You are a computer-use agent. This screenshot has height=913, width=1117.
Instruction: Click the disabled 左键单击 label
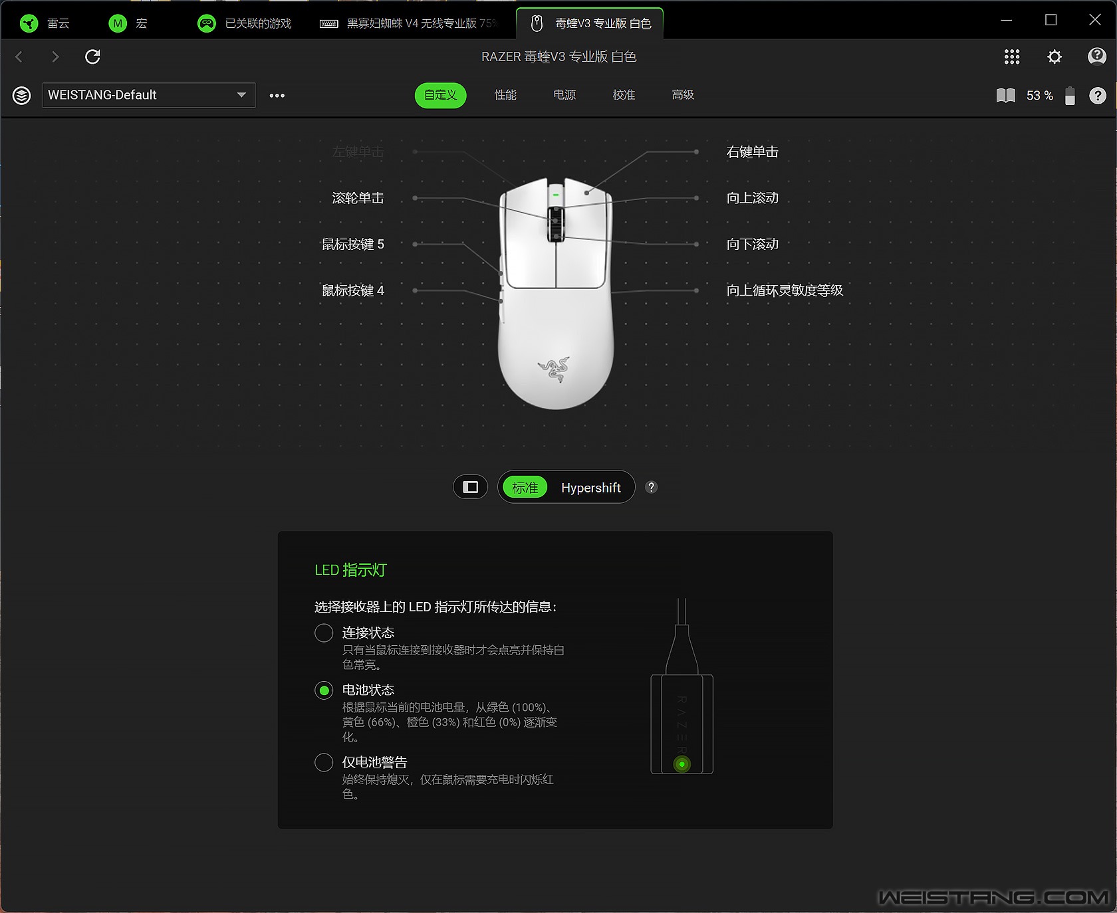(358, 152)
